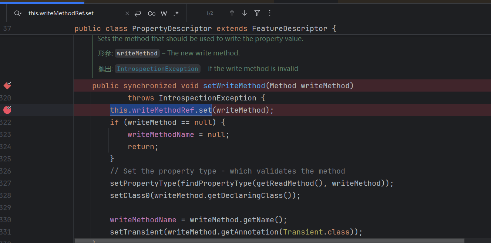Toggle whole Words (W) search option

(164, 13)
